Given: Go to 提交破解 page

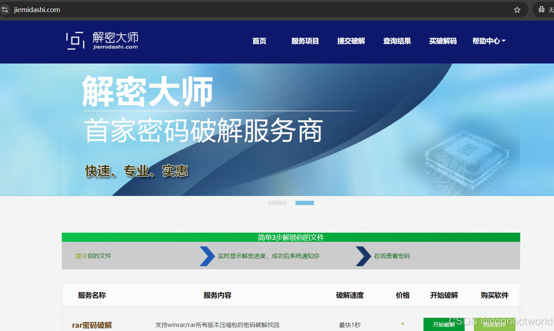Looking at the screenshot, I should [351, 41].
